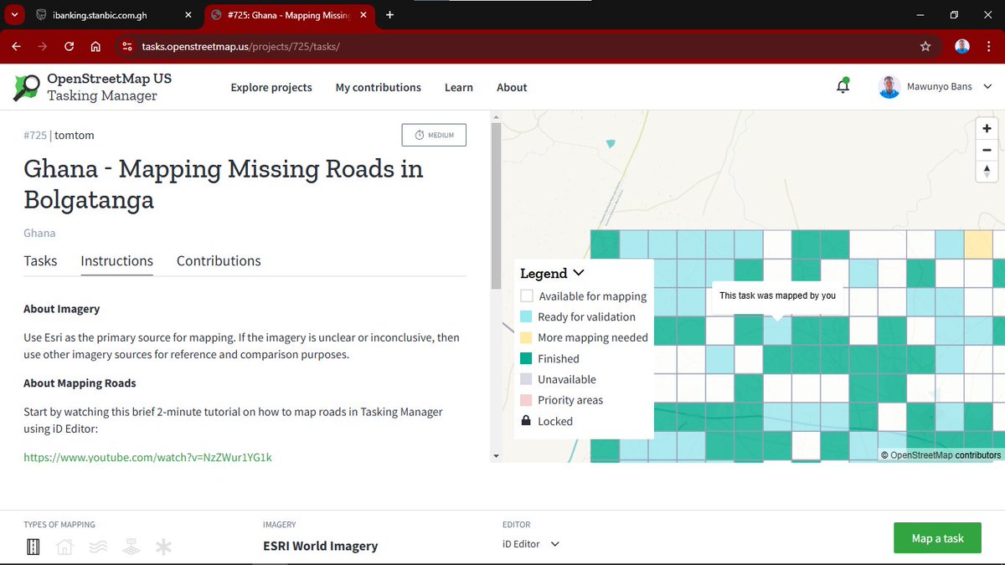Click the project title Ghana - Mapping Missing Roads
The height and width of the screenshot is (565, 1005).
(x=224, y=184)
